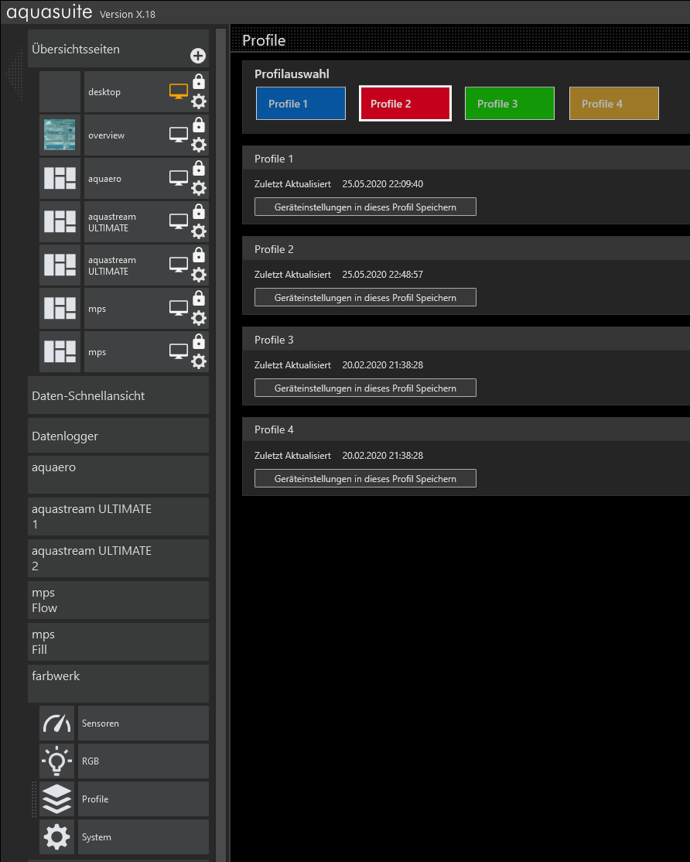Viewport: 690px width, 862px height.
Task: Click the aquasuite logo text
Action: (x=49, y=12)
